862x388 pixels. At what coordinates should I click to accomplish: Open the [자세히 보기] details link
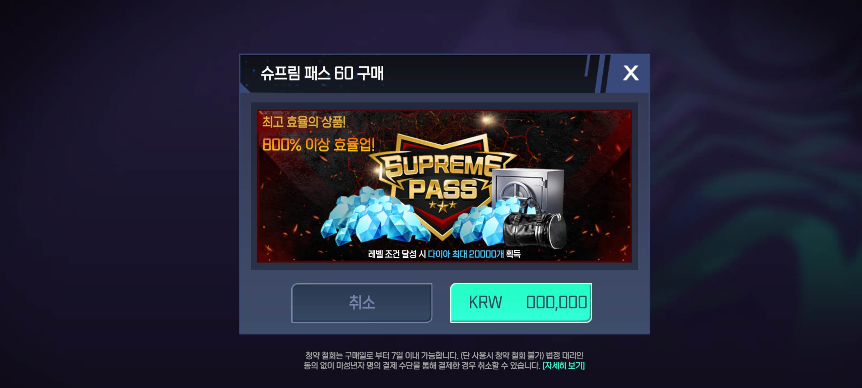[564, 366]
